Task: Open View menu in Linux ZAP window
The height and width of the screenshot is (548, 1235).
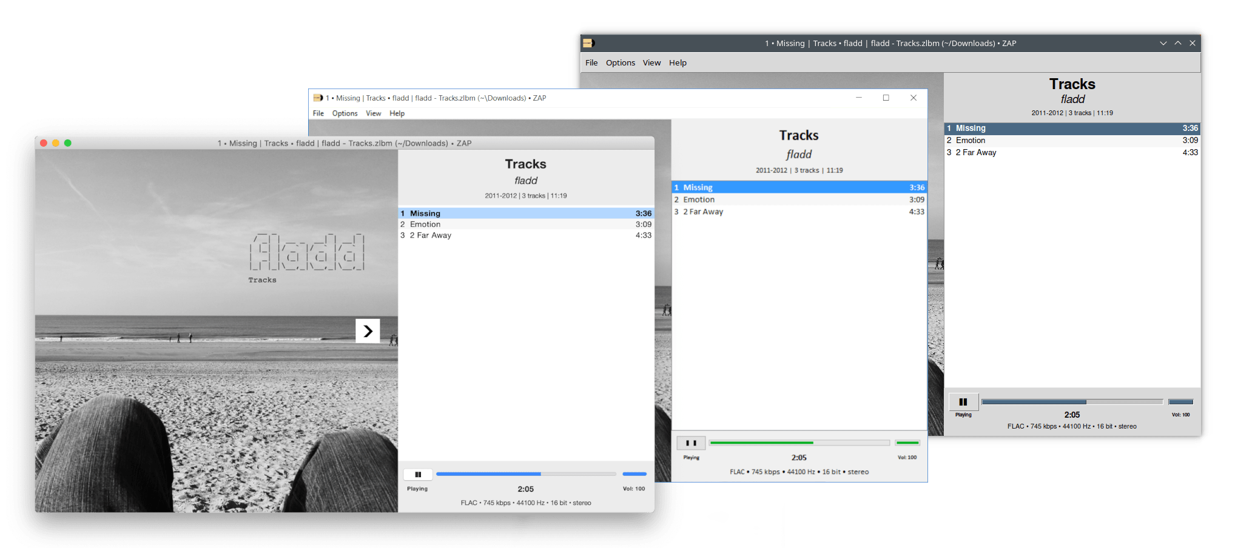Action: (x=651, y=62)
